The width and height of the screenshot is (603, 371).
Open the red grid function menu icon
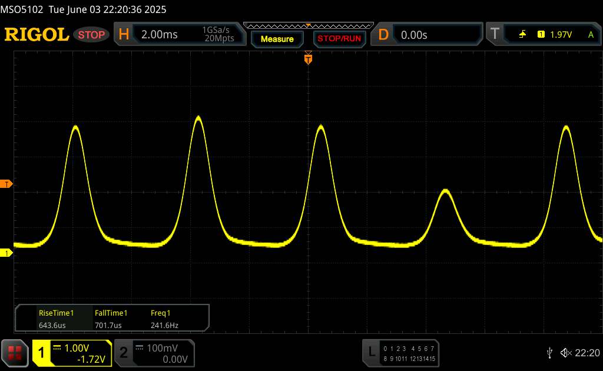click(15, 352)
